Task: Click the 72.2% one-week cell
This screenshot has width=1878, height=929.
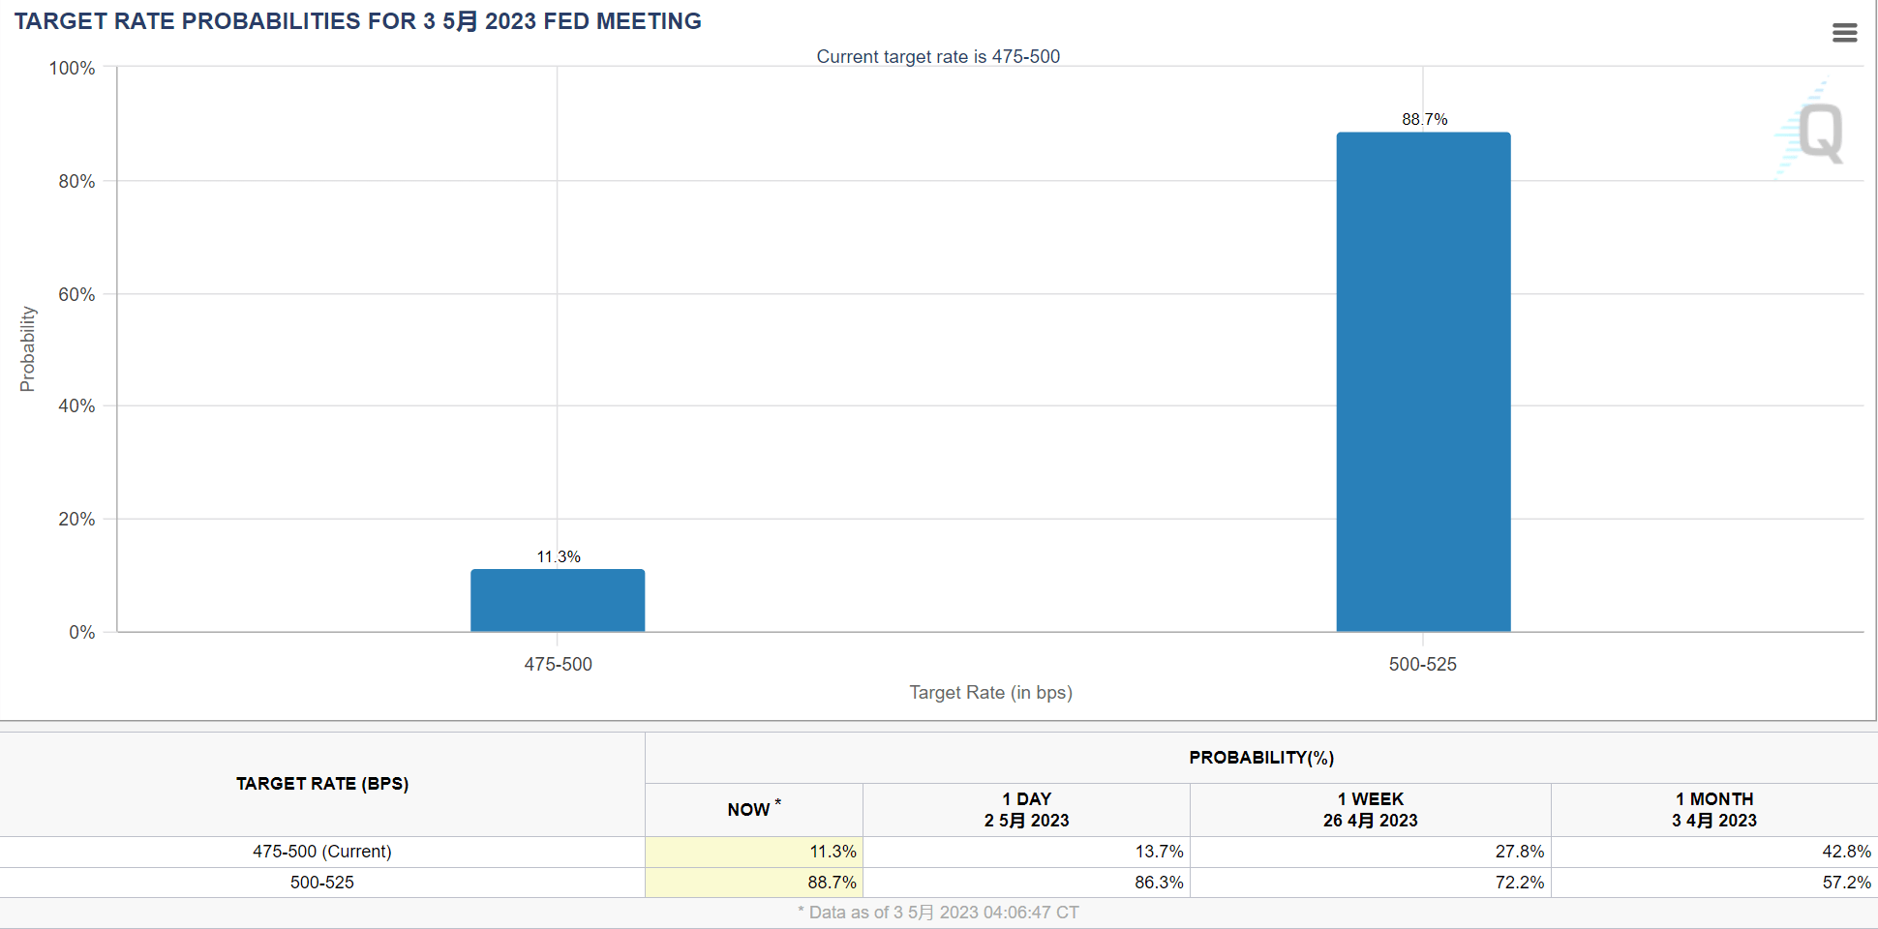Action: (1370, 883)
